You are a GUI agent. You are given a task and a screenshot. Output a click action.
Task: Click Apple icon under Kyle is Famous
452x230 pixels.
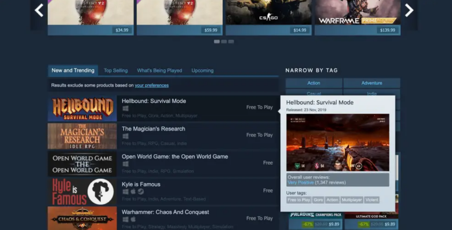(x=133, y=192)
